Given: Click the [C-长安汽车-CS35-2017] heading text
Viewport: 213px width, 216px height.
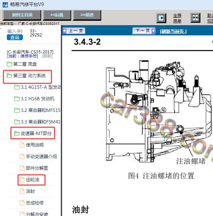Looking at the screenshot, I should click(x=30, y=52).
